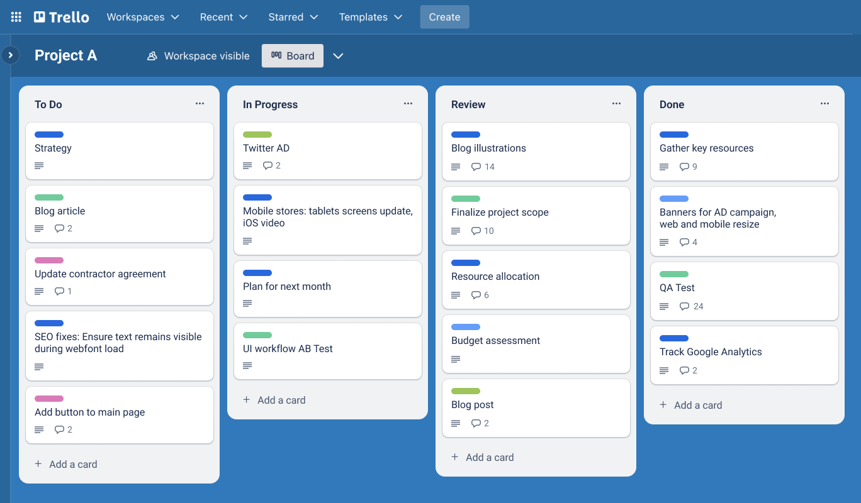This screenshot has width=861, height=503.
Task: Click the Workspace visible visibility setting
Action: 198,56
